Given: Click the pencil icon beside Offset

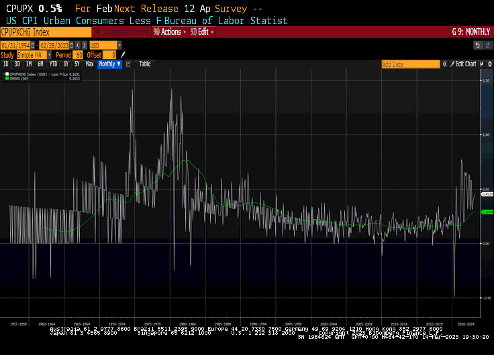Looking at the screenshot, I should [123, 54].
